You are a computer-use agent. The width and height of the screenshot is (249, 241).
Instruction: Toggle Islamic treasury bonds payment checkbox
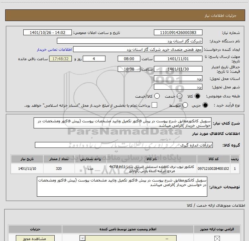click(154, 105)
